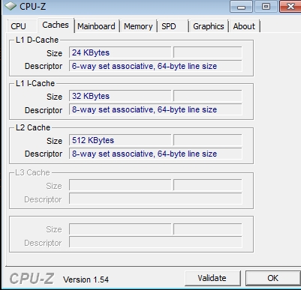Click L1 D-Cache size field 24 KBytes

pos(120,52)
